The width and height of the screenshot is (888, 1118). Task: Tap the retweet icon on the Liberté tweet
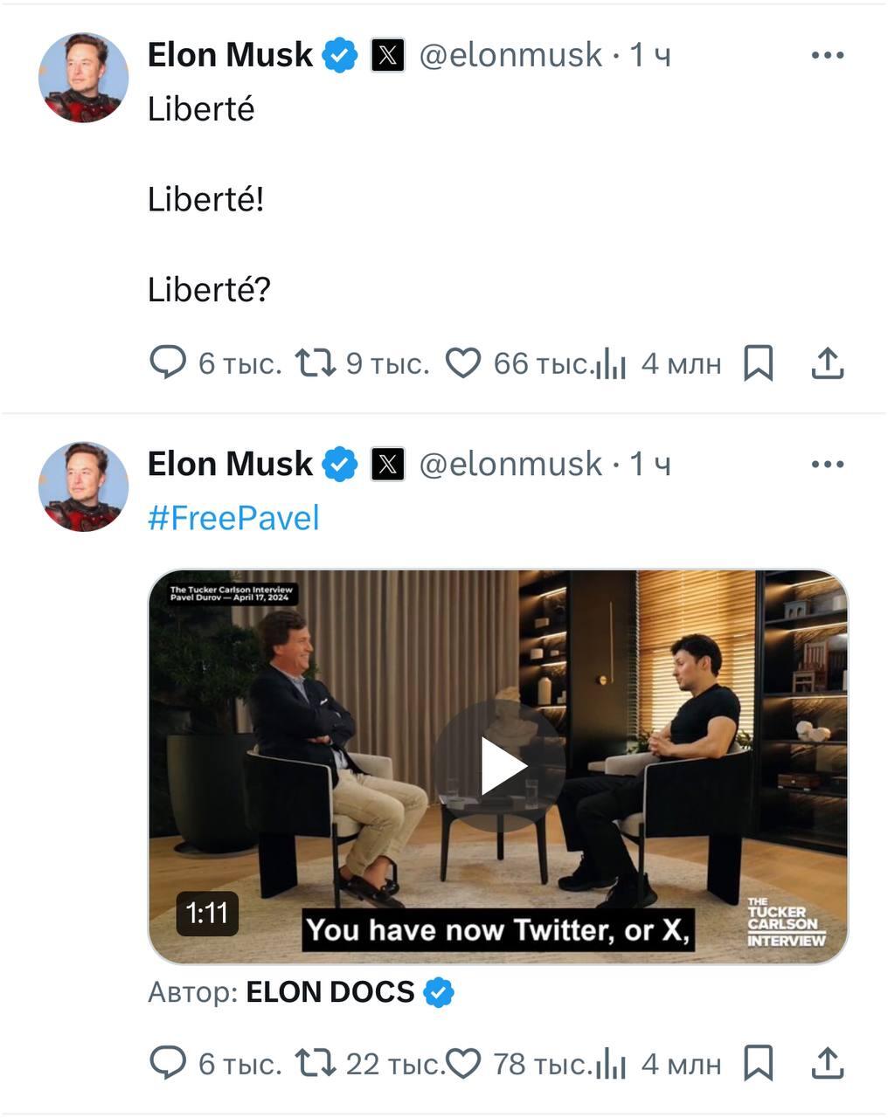[315, 362]
